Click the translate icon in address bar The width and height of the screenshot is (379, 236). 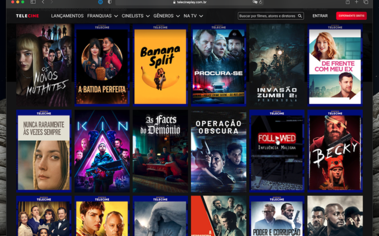point(255,2)
